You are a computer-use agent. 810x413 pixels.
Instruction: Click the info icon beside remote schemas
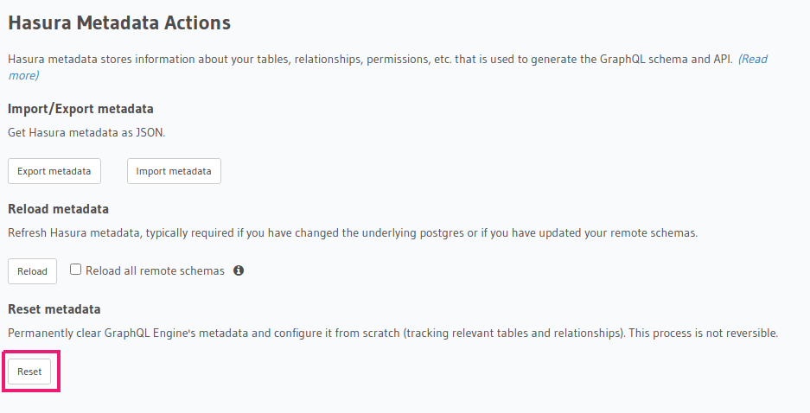239,270
